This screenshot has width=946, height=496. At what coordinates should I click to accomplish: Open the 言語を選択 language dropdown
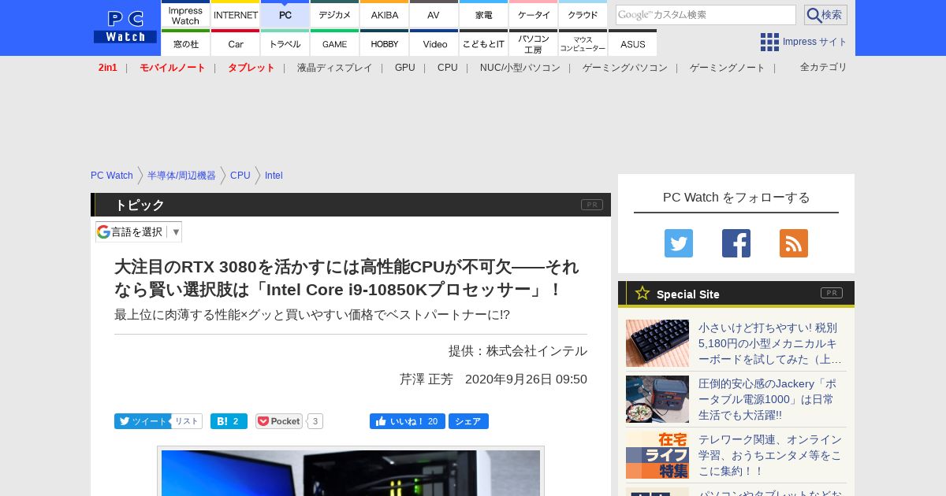click(139, 231)
